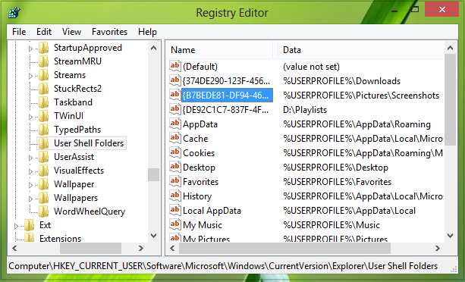The image size is (465, 282).
Task: Click the folder icon of StuckRects2 key
Action: (43, 89)
